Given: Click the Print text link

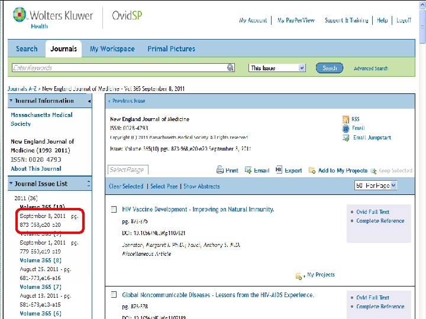Looking at the screenshot, I should coord(232,170).
